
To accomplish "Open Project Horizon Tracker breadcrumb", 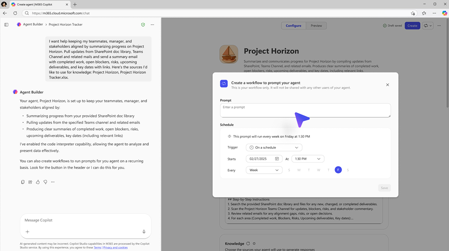I will (65, 25).
